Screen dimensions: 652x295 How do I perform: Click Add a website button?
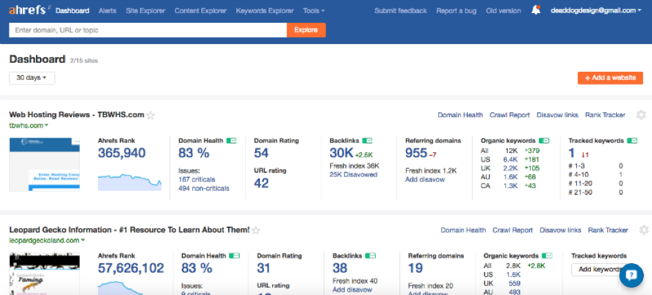[610, 78]
